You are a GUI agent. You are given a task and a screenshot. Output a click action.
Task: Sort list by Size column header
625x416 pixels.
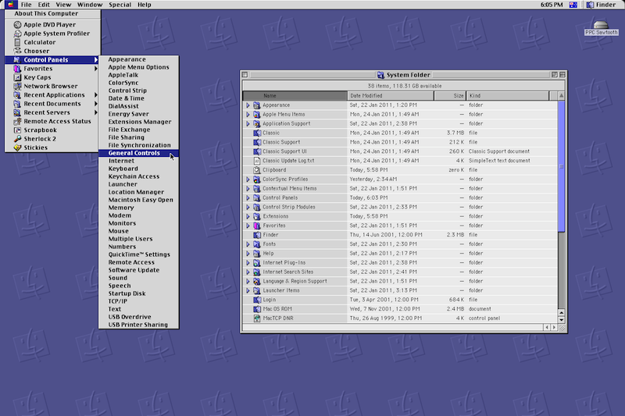tap(450, 95)
